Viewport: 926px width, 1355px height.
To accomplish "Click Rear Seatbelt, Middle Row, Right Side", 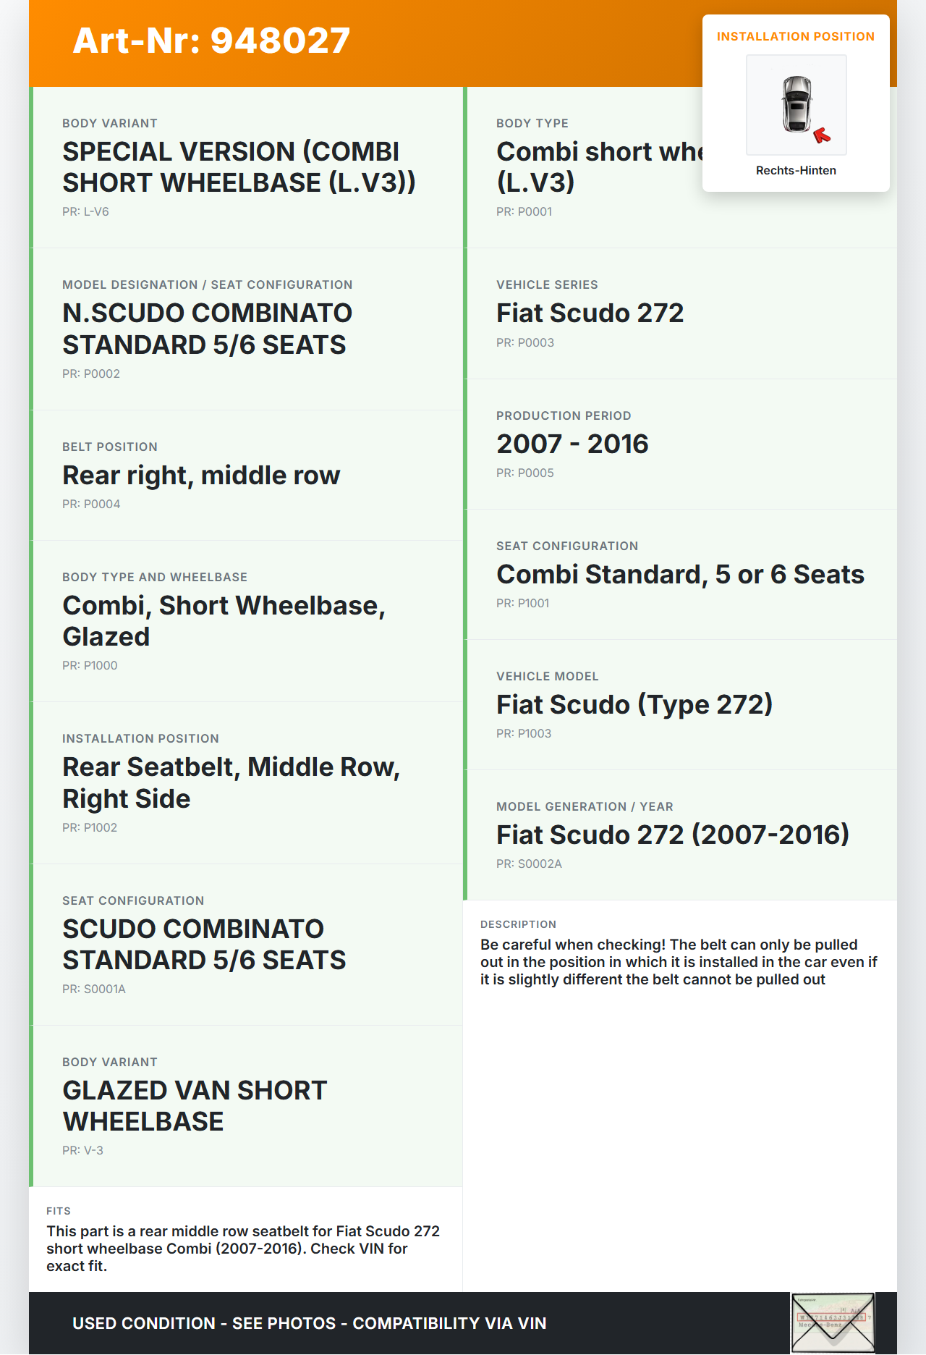I will pos(231,782).
